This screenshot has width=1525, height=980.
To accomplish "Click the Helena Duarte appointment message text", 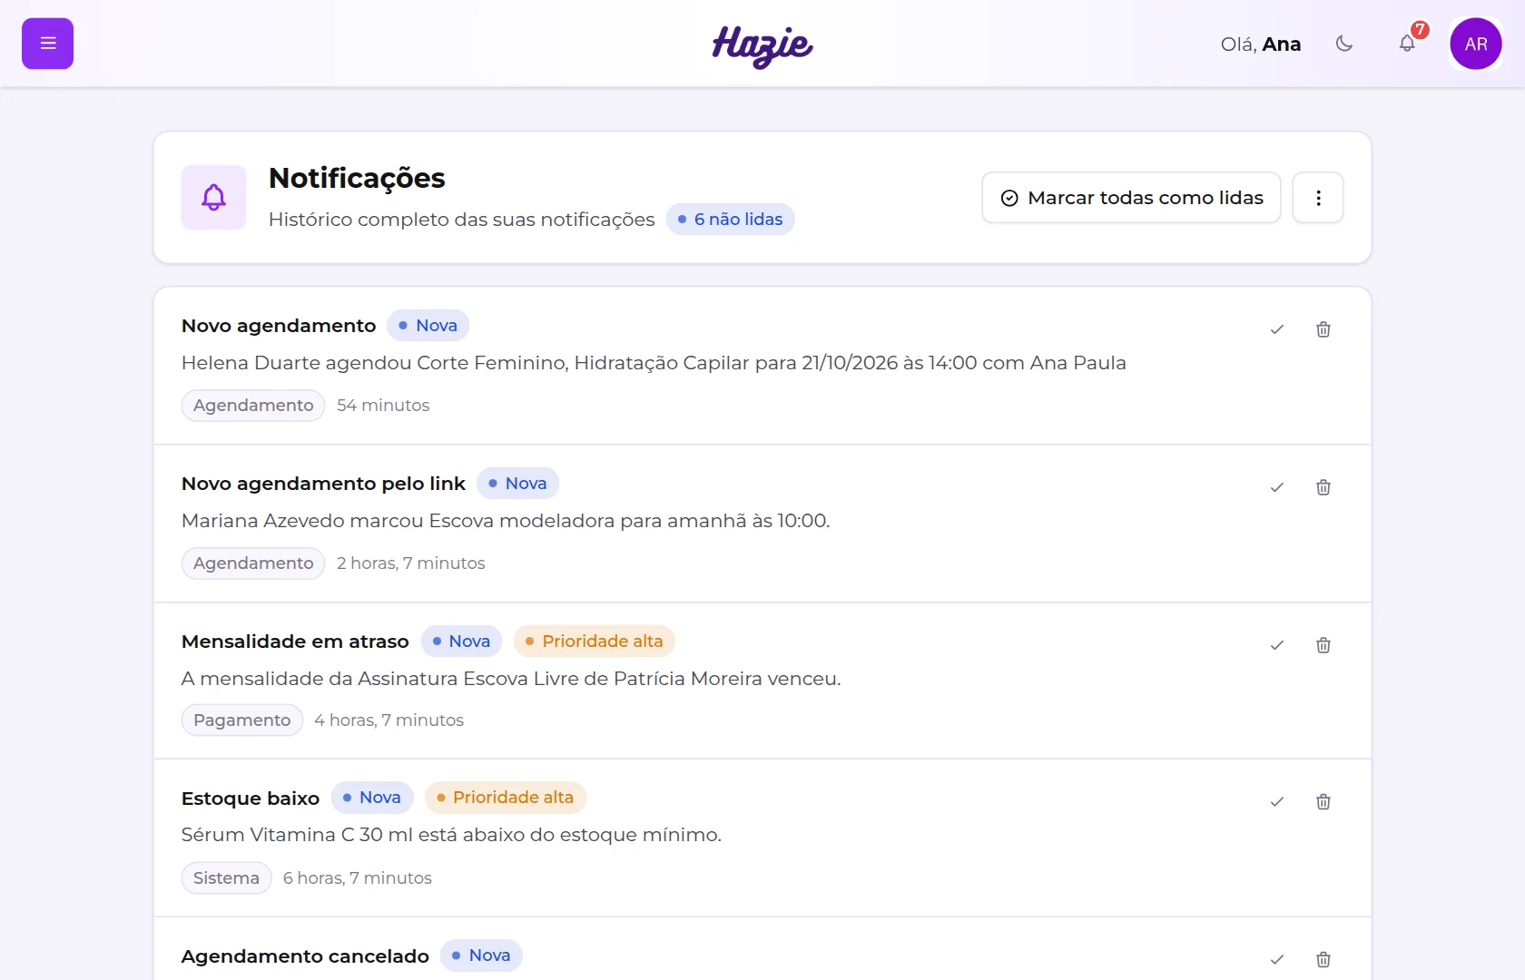I will [x=654, y=363].
